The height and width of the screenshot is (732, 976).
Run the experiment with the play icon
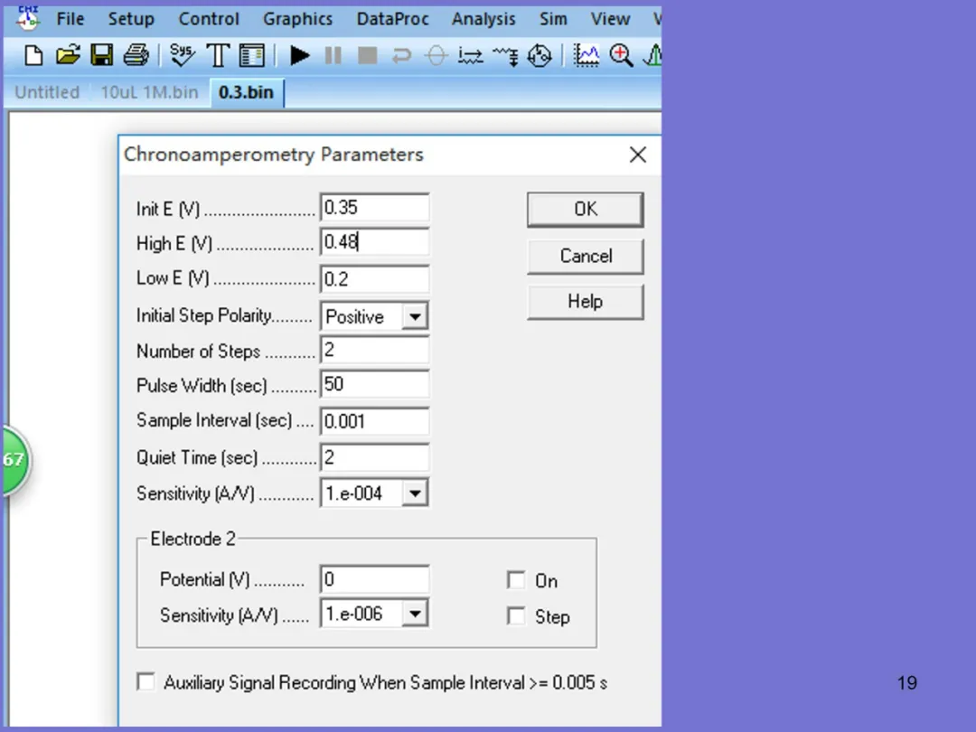(x=299, y=56)
